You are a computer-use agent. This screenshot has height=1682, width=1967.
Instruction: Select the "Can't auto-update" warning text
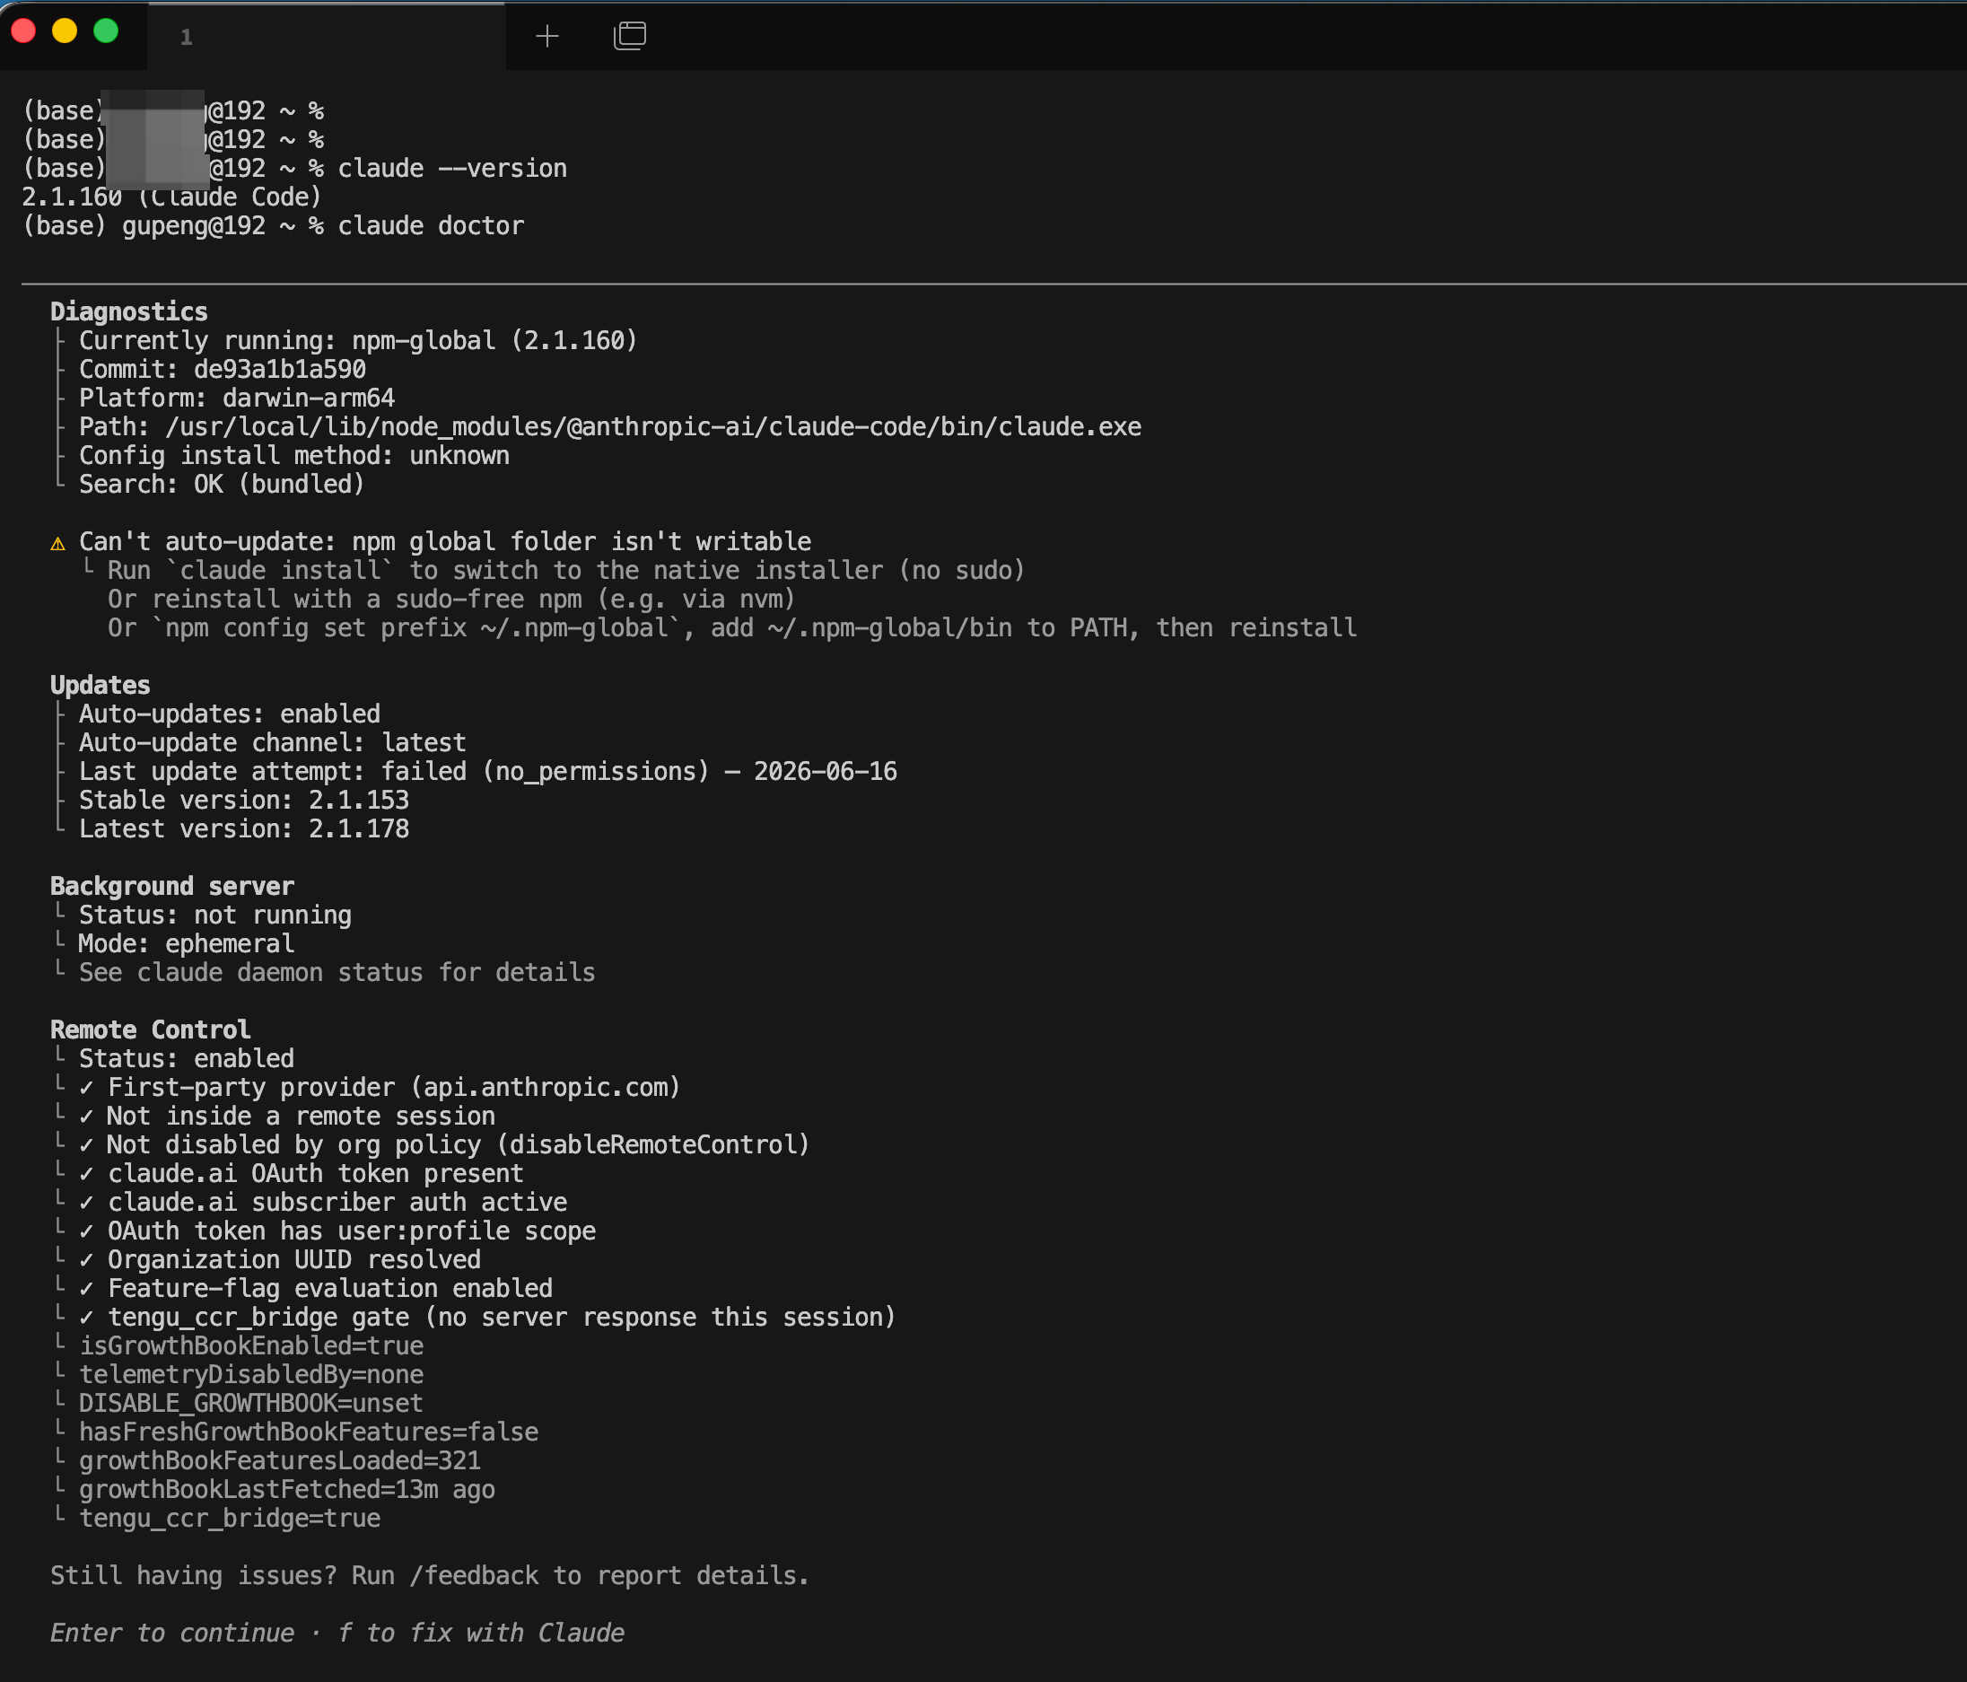(x=445, y=541)
